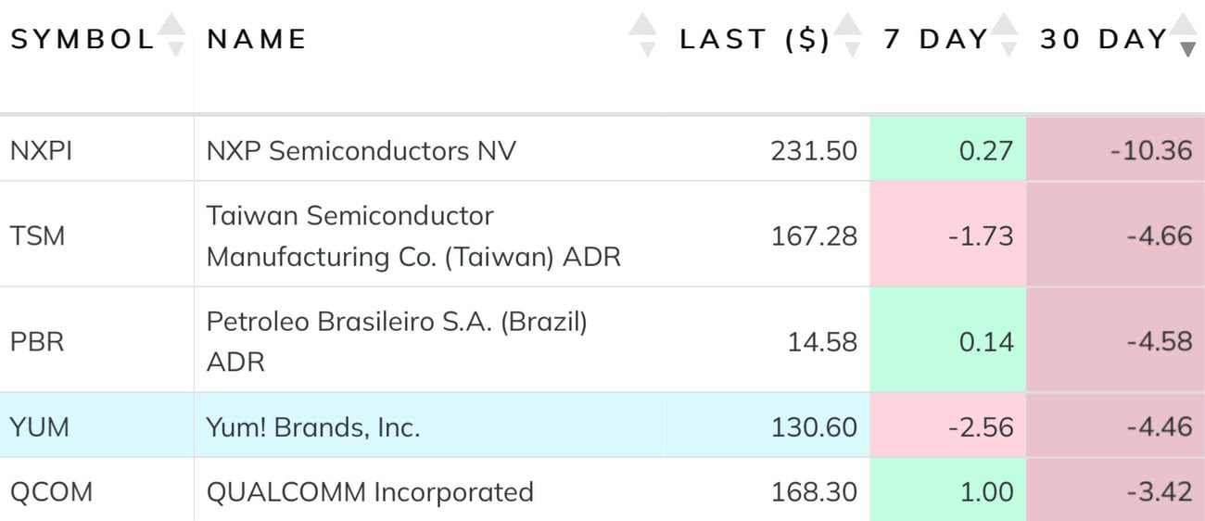Click the 30 DAY column header

click(1104, 39)
